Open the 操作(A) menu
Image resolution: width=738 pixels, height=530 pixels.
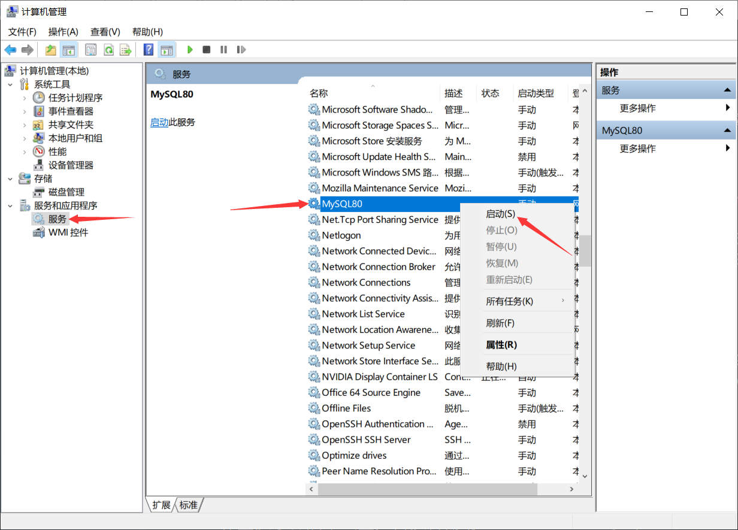click(63, 32)
